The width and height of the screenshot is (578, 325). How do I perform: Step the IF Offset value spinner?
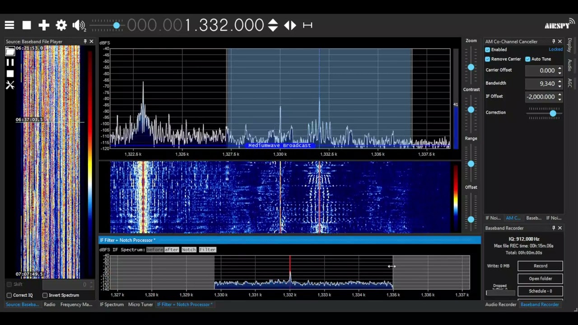pyautogui.click(x=559, y=97)
